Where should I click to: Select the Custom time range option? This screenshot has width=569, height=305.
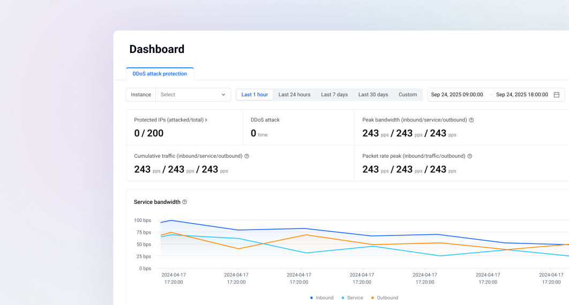408,95
